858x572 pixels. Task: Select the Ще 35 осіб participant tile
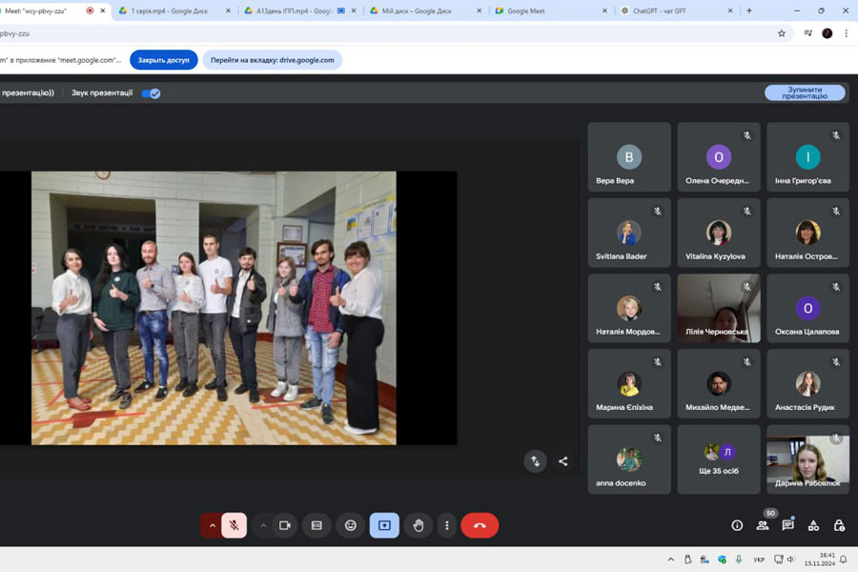coord(719,460)
